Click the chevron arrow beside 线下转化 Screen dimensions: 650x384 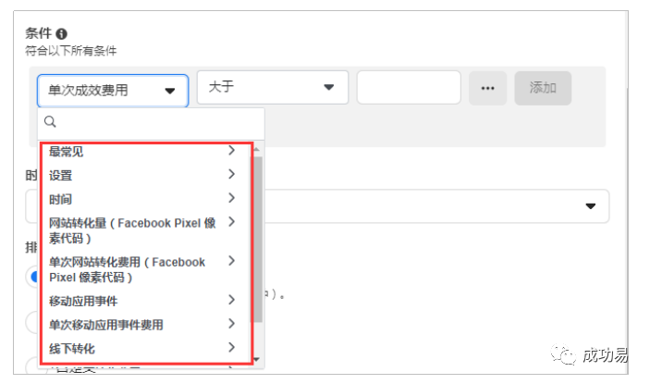[232, 347]
